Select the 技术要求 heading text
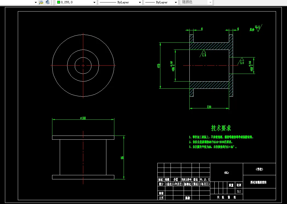This screenshot has width=287, height=204. [221, 128]
